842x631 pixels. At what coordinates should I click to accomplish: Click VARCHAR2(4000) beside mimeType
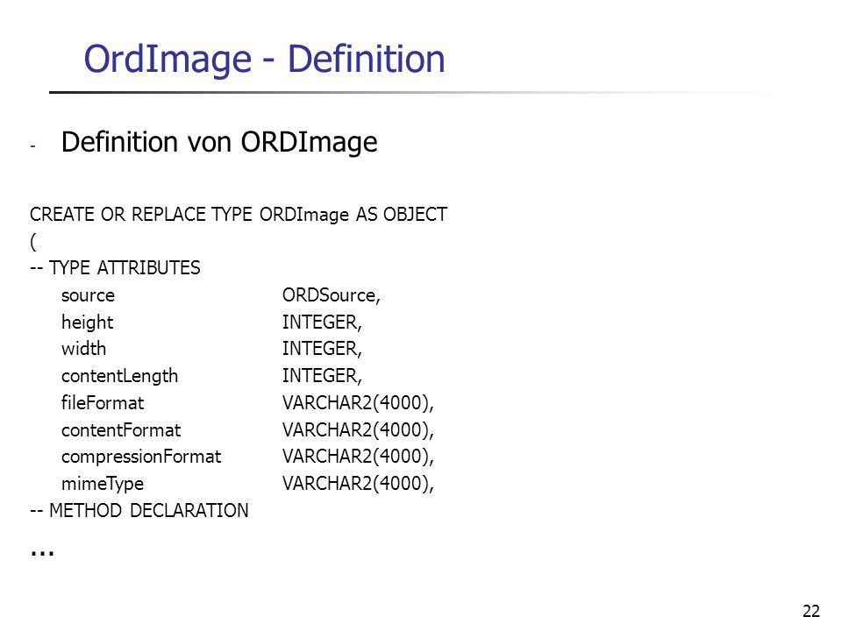pos(358,484)
